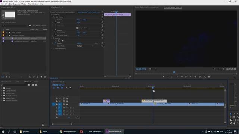
Task: Toggle Uniform Scale checkbox
Action: (x=77, y=28)
